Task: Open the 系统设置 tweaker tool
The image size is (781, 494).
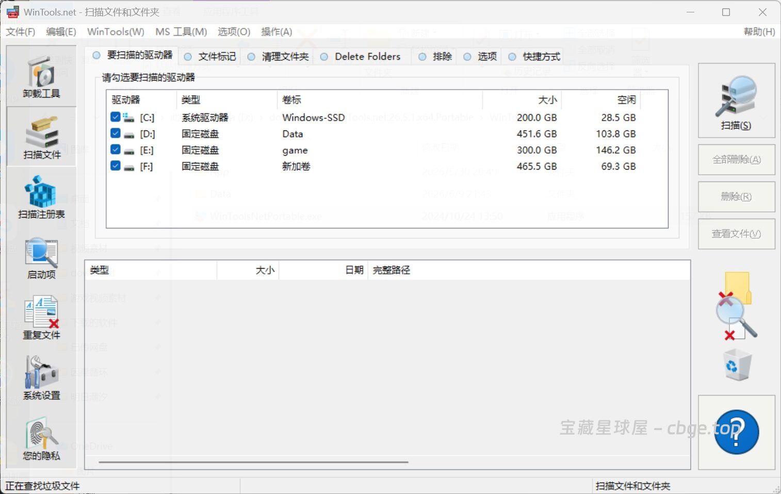Action: pyautogui.click(x=41, y=378)
